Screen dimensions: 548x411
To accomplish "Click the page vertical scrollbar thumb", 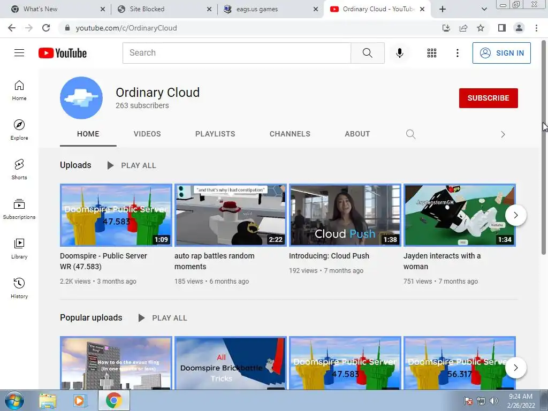I will pos(544,147).
